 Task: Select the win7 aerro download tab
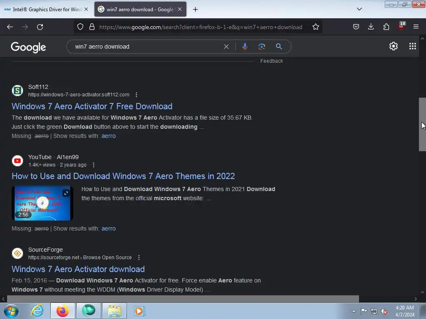tap(140, 10)
